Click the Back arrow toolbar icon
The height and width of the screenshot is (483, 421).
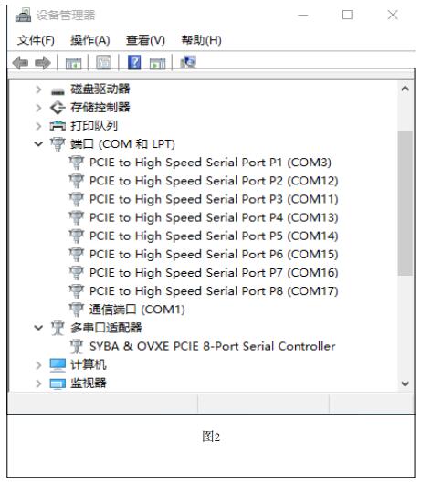coord(20,62)
